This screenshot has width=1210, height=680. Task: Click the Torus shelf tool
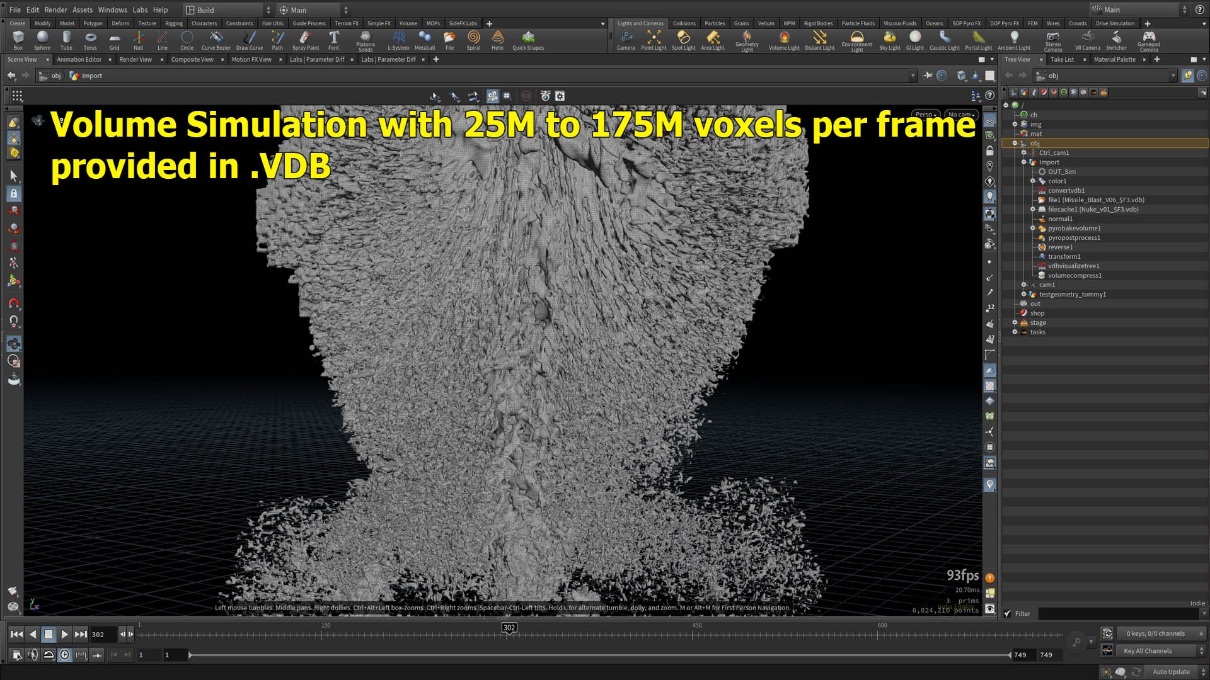(x=90, y=40)
